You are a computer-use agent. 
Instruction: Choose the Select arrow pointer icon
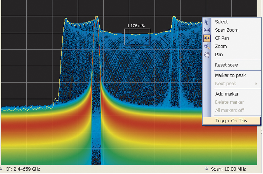point(207,22)
